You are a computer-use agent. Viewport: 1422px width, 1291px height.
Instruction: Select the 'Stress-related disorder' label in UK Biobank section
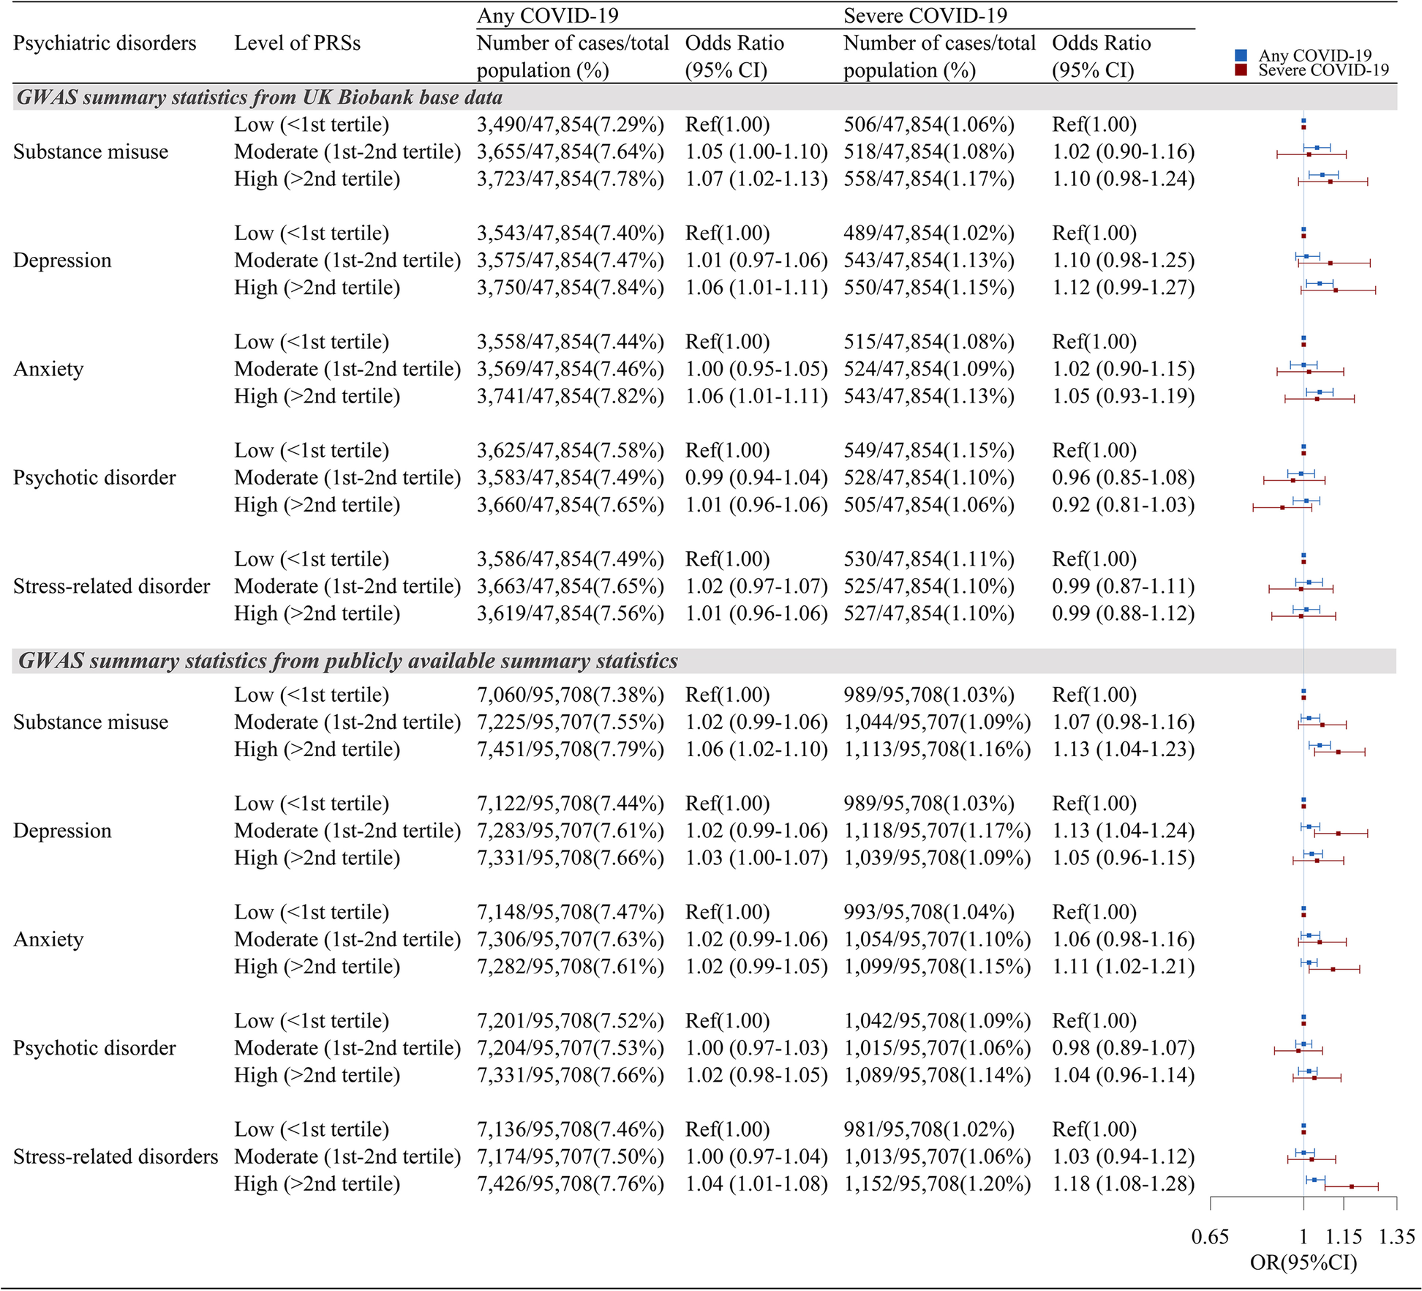coord(111,586)
